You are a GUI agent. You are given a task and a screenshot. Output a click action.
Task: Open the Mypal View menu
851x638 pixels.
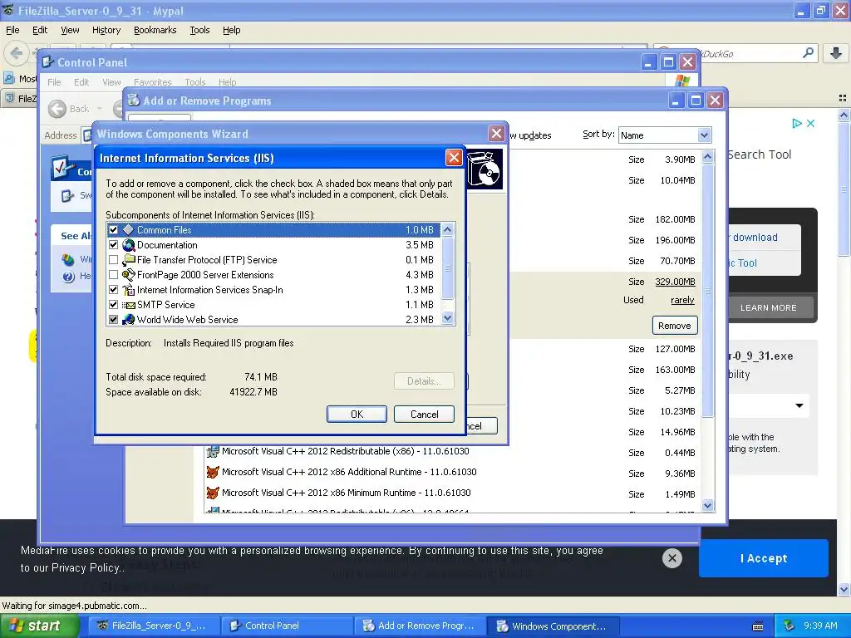pos(70,30)
